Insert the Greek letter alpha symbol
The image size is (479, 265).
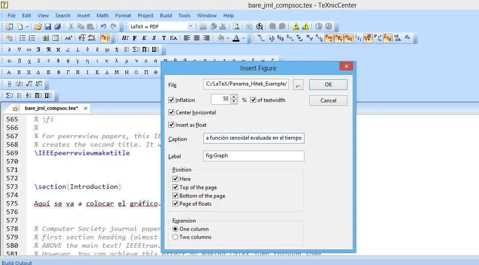coord(10,60)
